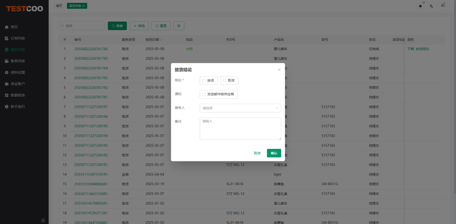Switch to the 首页 tab
Screen dimensions: 456x224
pos(59,6)
